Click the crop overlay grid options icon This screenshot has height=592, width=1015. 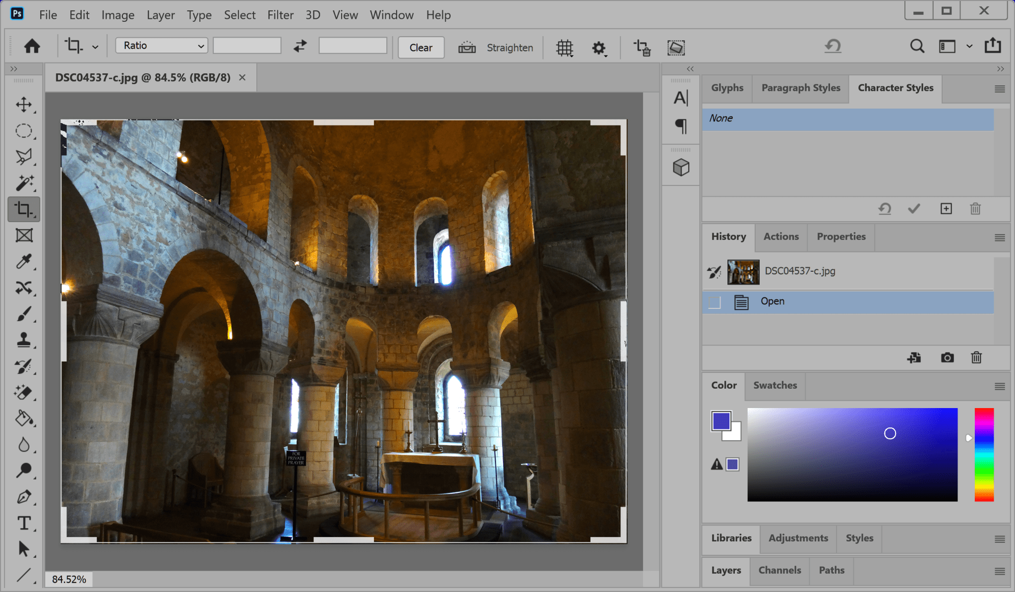pyautogui.click(x=564, y=48)
